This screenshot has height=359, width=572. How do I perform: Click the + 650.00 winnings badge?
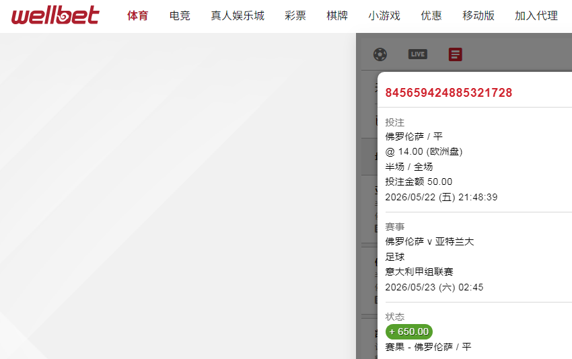[x=409, y=331]
